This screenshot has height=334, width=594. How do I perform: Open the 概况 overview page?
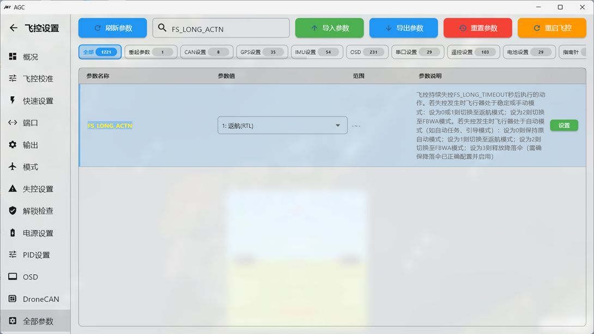31,57
